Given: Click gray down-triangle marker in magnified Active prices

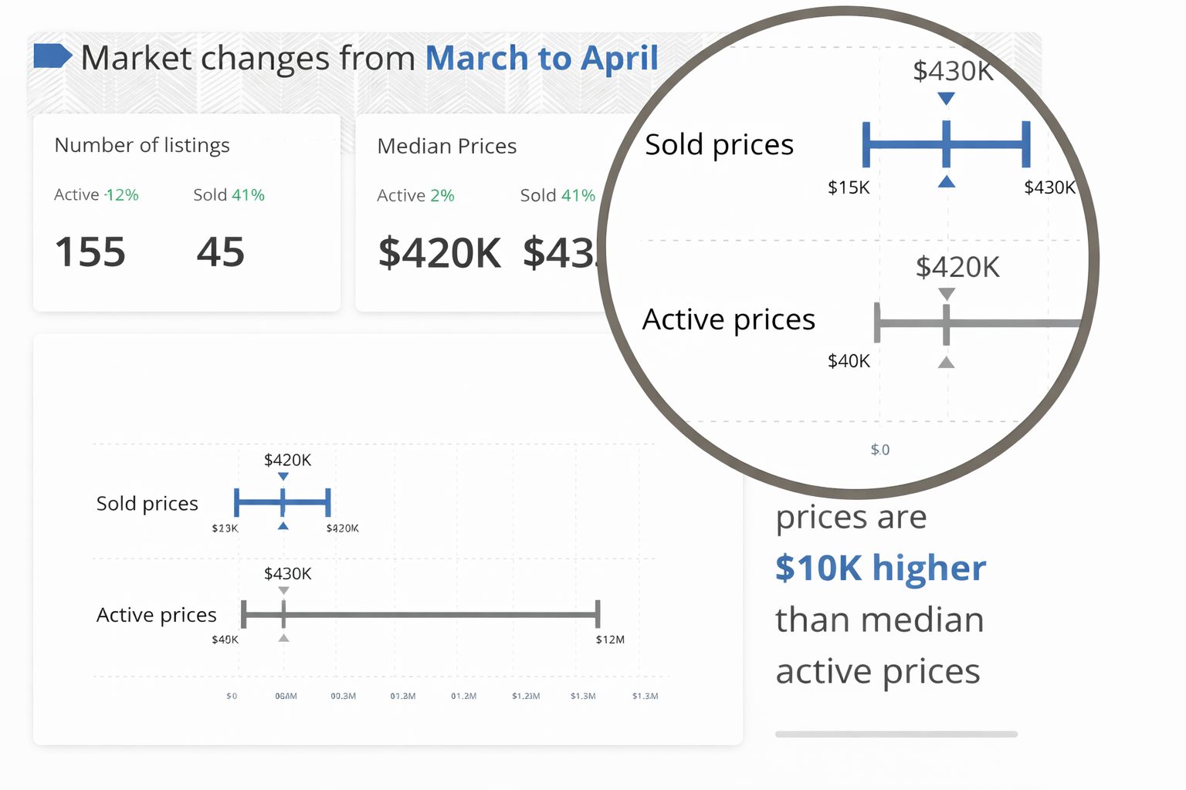Looking at the screenshot, I should click(947, 294).
